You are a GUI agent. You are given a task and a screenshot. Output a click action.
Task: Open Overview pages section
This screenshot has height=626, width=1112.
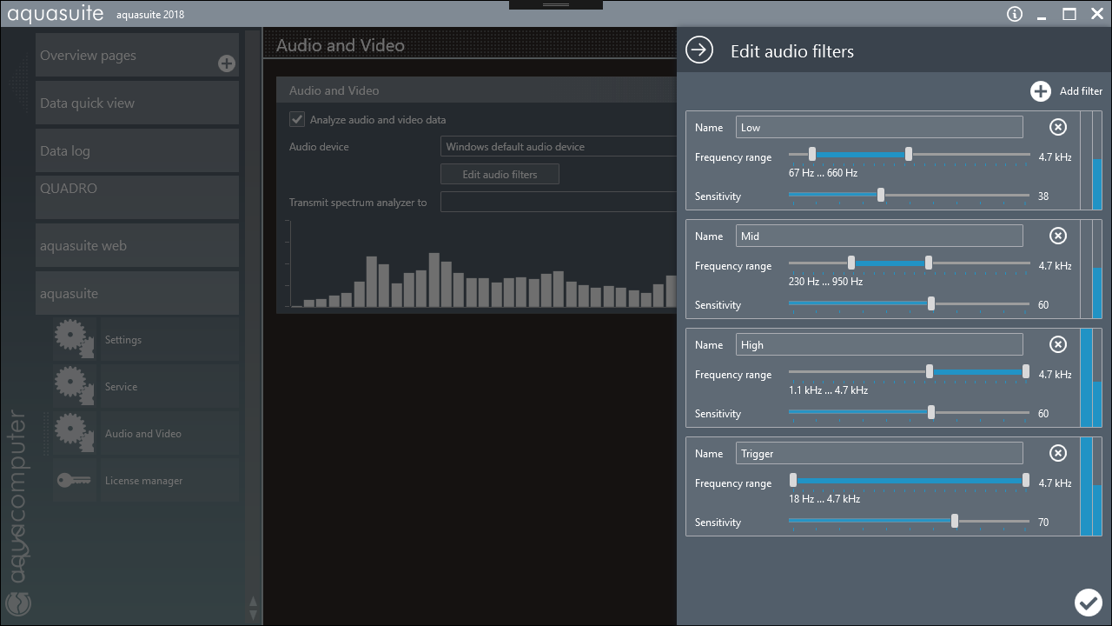pyautogui.click(x=137, y=56)
